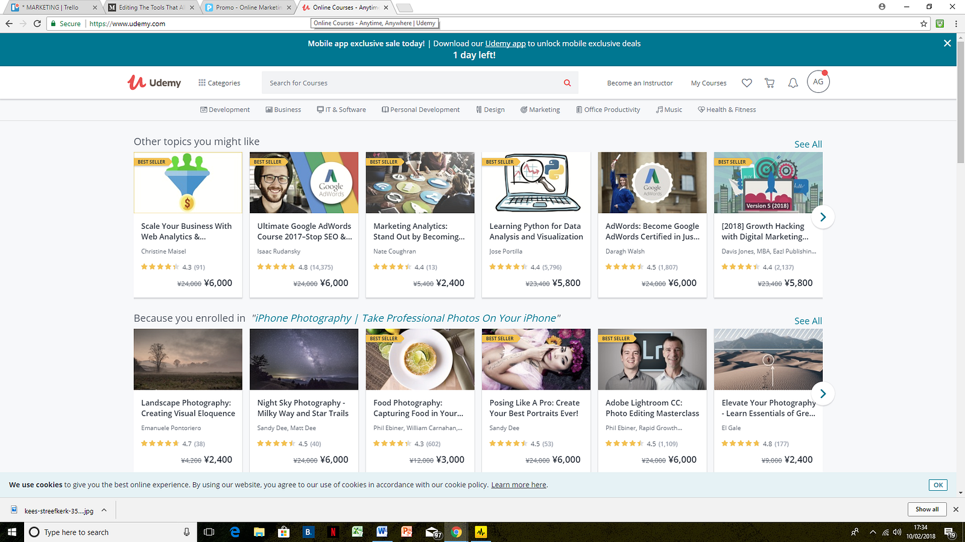Open Word from the taskbar
This screenshot has height=542, width=965.
(382, 532)
